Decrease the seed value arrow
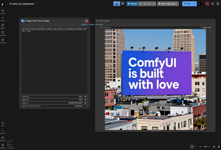The image size is (221, 150). pyautogui.click(x=23, y=103)
